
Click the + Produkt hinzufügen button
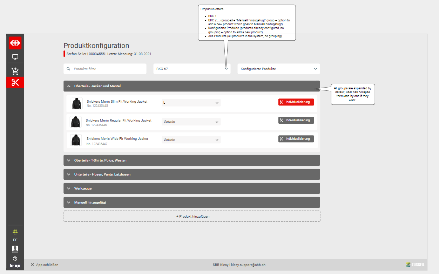pyautogui.click(x=191, y=216)
